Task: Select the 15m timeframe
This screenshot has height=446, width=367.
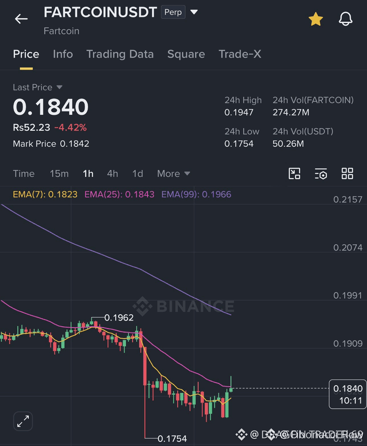Action: pos(59,173)
